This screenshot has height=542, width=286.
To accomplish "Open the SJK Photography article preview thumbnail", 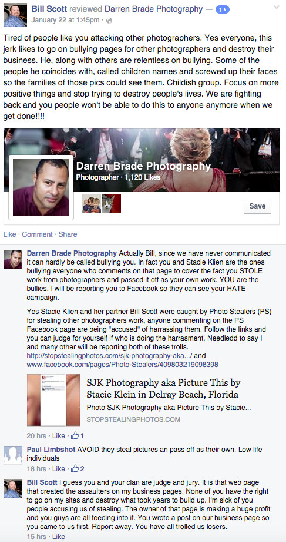I will click(53, 400).
